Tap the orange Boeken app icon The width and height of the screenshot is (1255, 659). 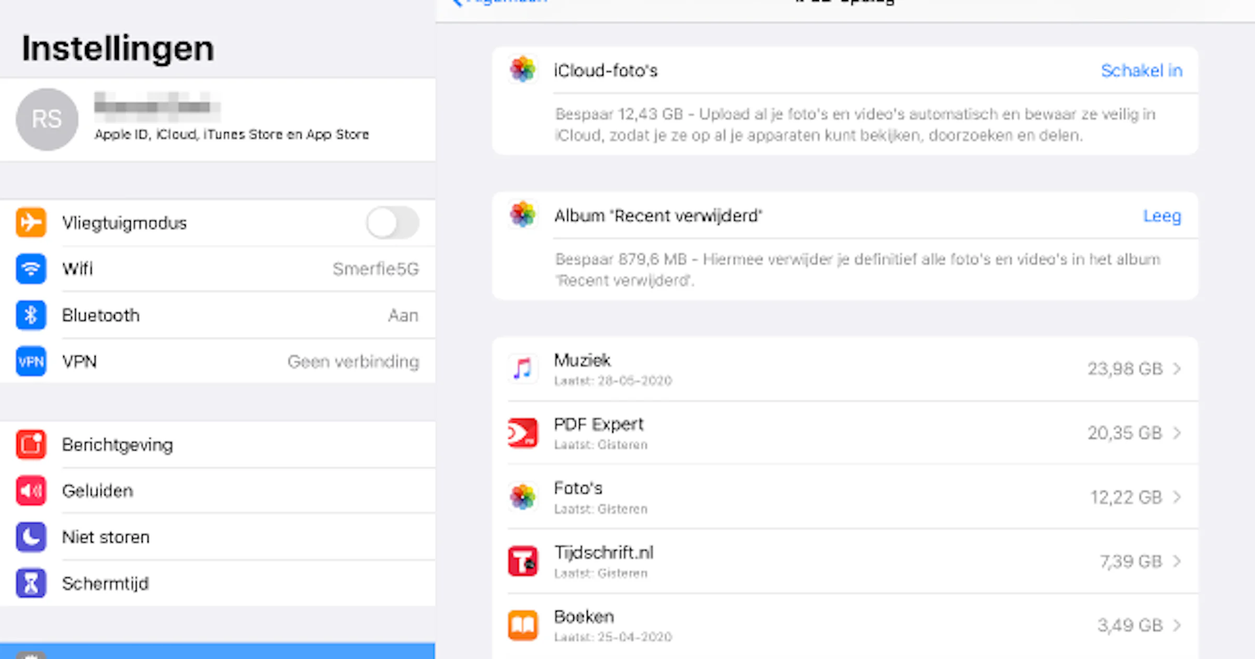[522, 625]
